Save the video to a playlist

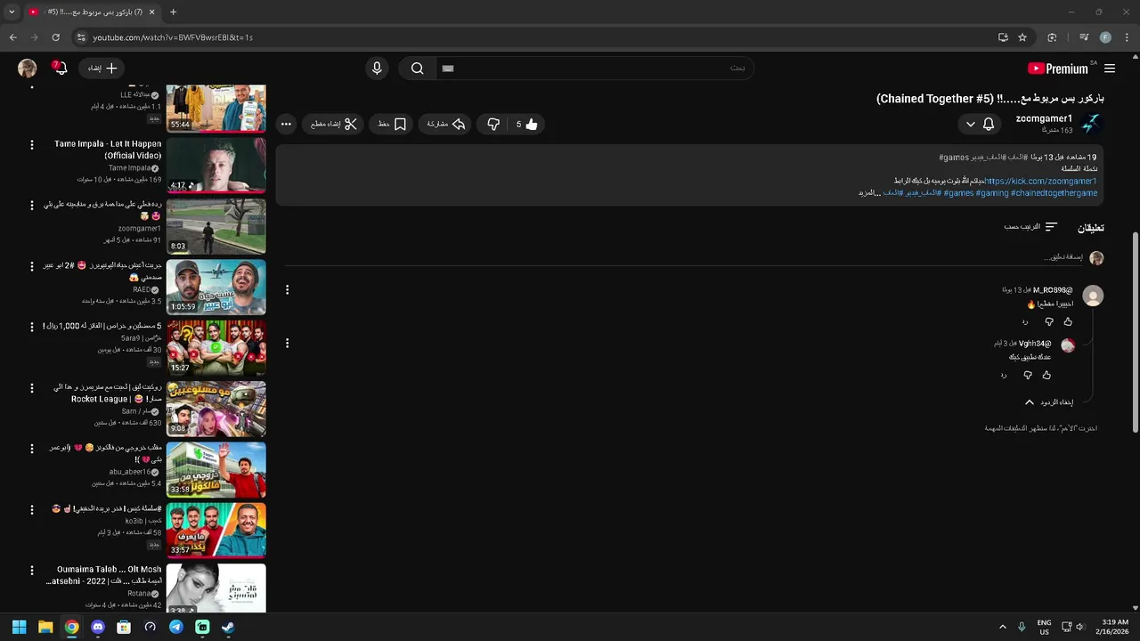392,125
